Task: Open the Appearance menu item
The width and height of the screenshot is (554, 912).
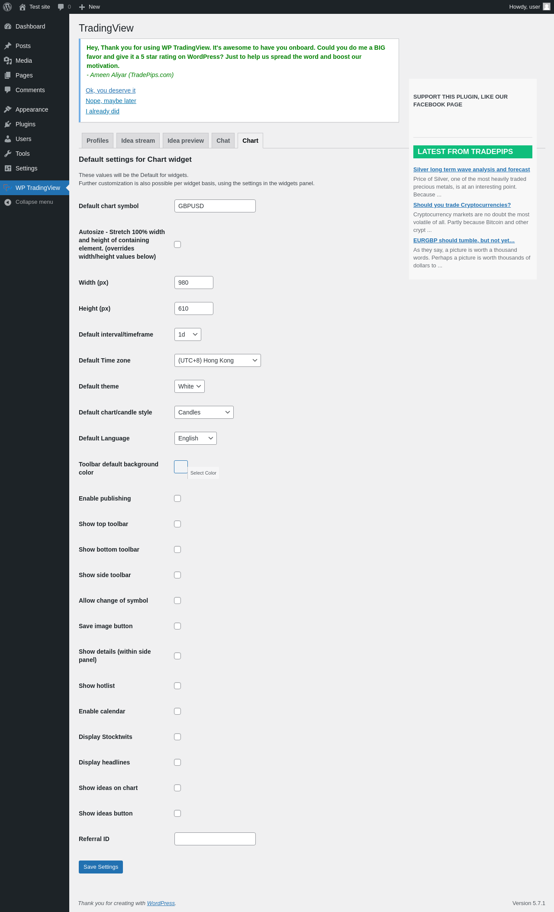Action: coord(35,109)
